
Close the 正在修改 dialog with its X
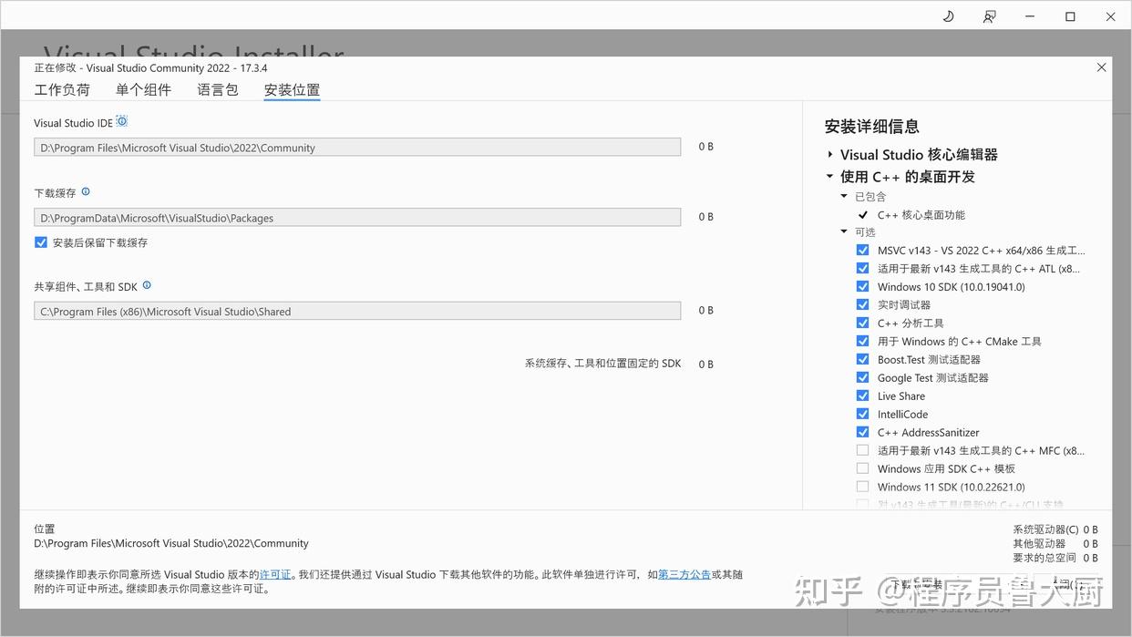pos(1101,67)
